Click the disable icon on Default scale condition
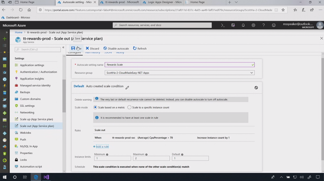The width and height of the screenshot is (324, 181). (256, 87)
